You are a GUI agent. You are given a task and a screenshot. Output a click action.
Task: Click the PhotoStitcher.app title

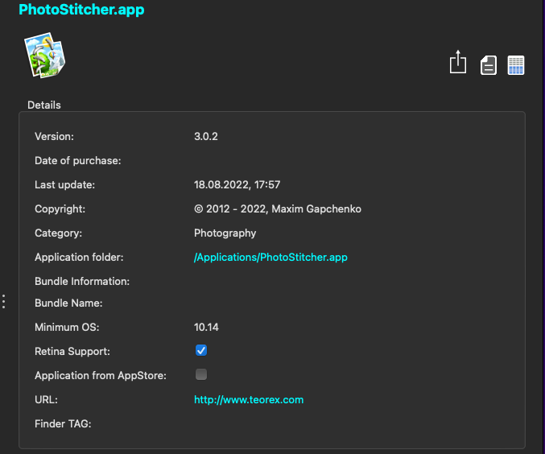point(81,10)
